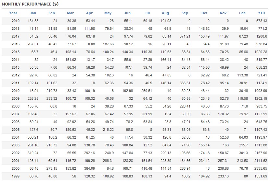This screenshot has width=270, height=182.
Task: Click the 2016 January value 267.01
Action: (32, 44)
